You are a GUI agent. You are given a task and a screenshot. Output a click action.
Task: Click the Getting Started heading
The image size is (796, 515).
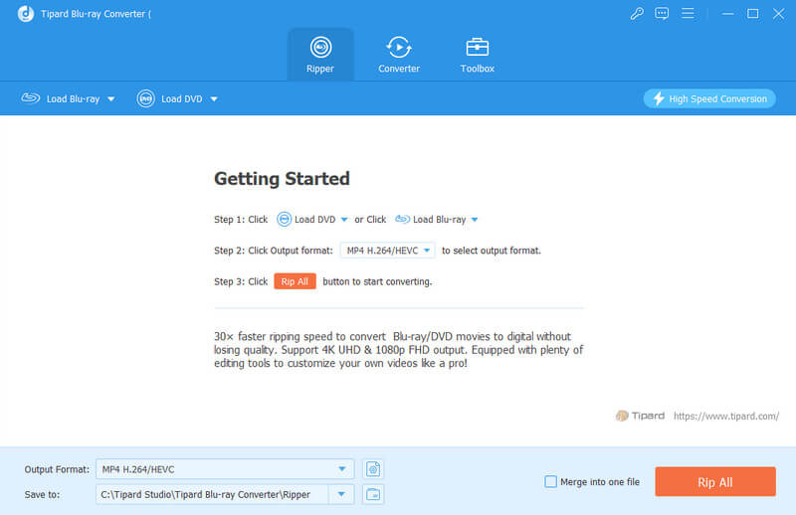282,179
